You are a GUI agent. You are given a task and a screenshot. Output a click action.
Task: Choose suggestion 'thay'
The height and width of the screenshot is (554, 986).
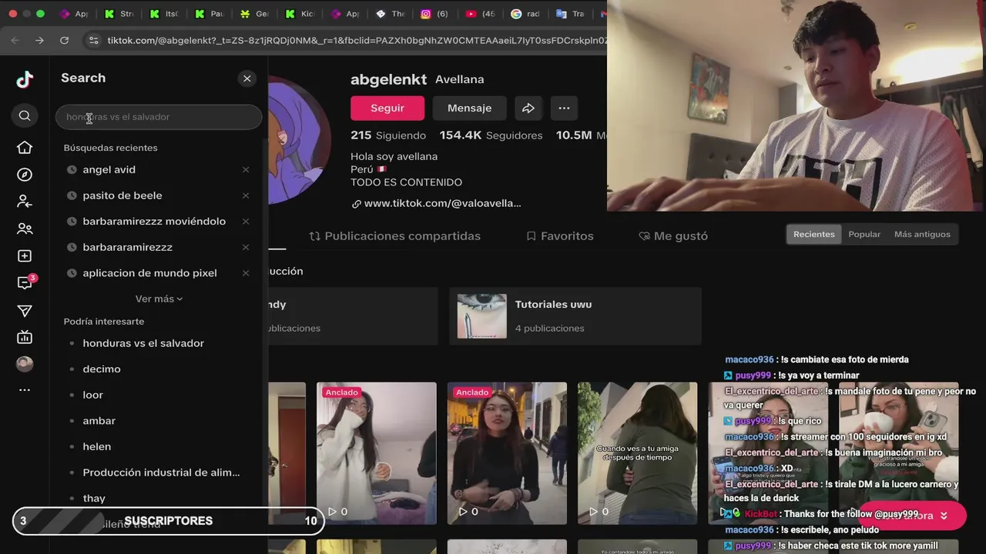(94, 499)
